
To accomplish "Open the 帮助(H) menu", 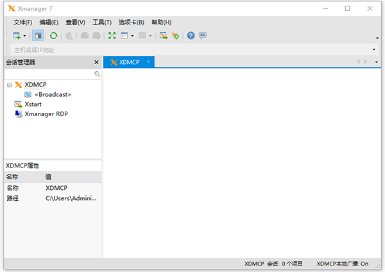I will pyautogui.click(x=161, y=22).
